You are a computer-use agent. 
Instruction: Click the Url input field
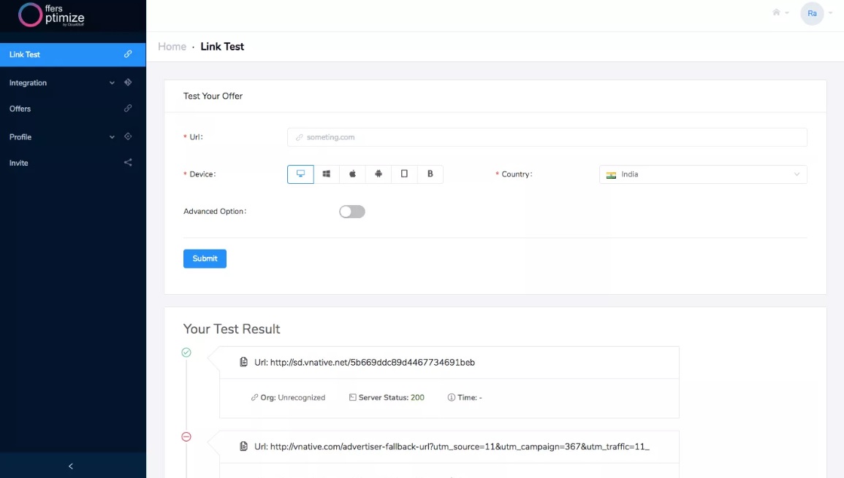[547, 137]
